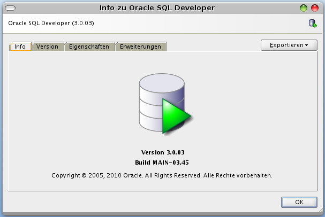The image size is (325, 217).
Task: Confirm with the OK button
Action: [x=299, y=202]
